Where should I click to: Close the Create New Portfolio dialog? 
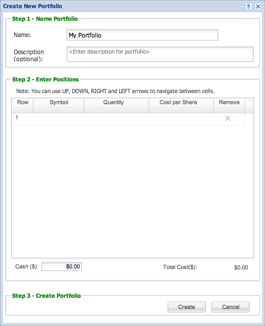pyautogui.click(x=258, y=6)
